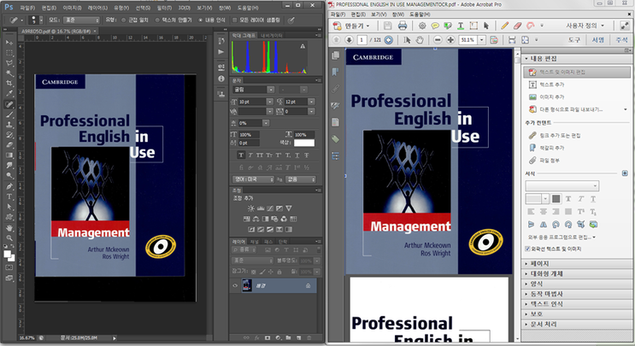Hide the background layer via eye icon
Viewport: 635px width, 346px height.
click(235, 285)
